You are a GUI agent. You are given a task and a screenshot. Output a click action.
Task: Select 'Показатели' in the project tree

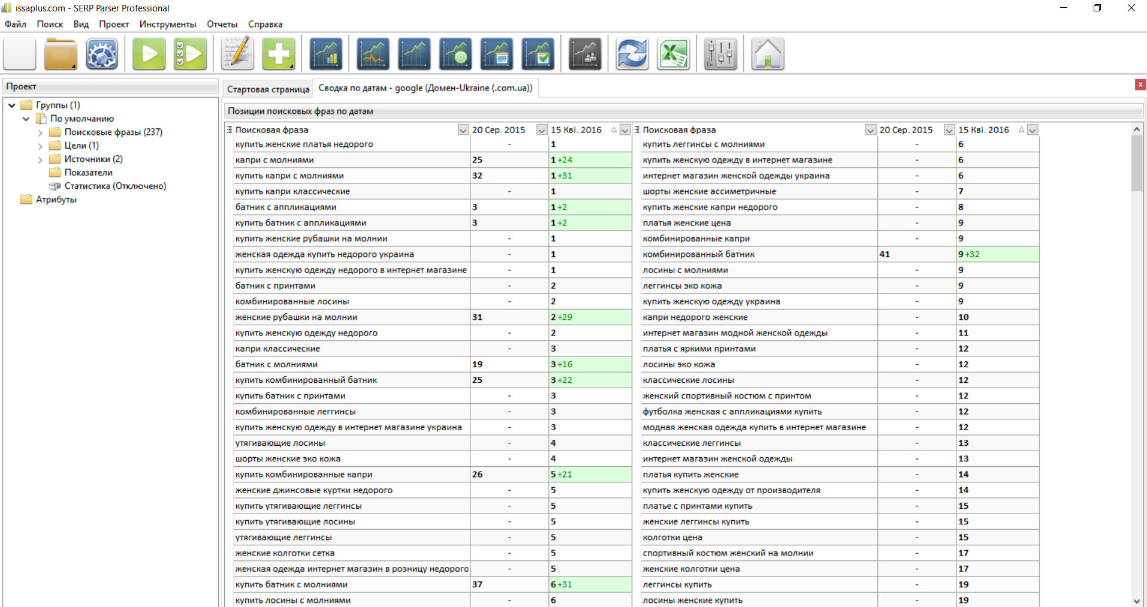point(88,173)
